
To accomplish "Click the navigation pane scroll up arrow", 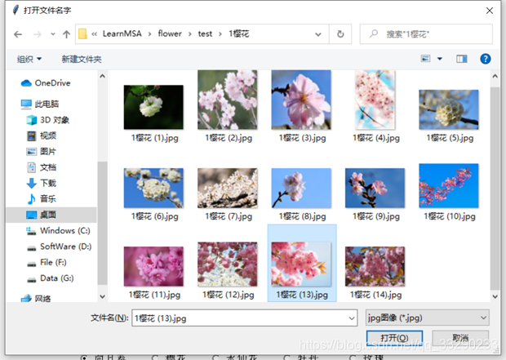I will 102,76.
